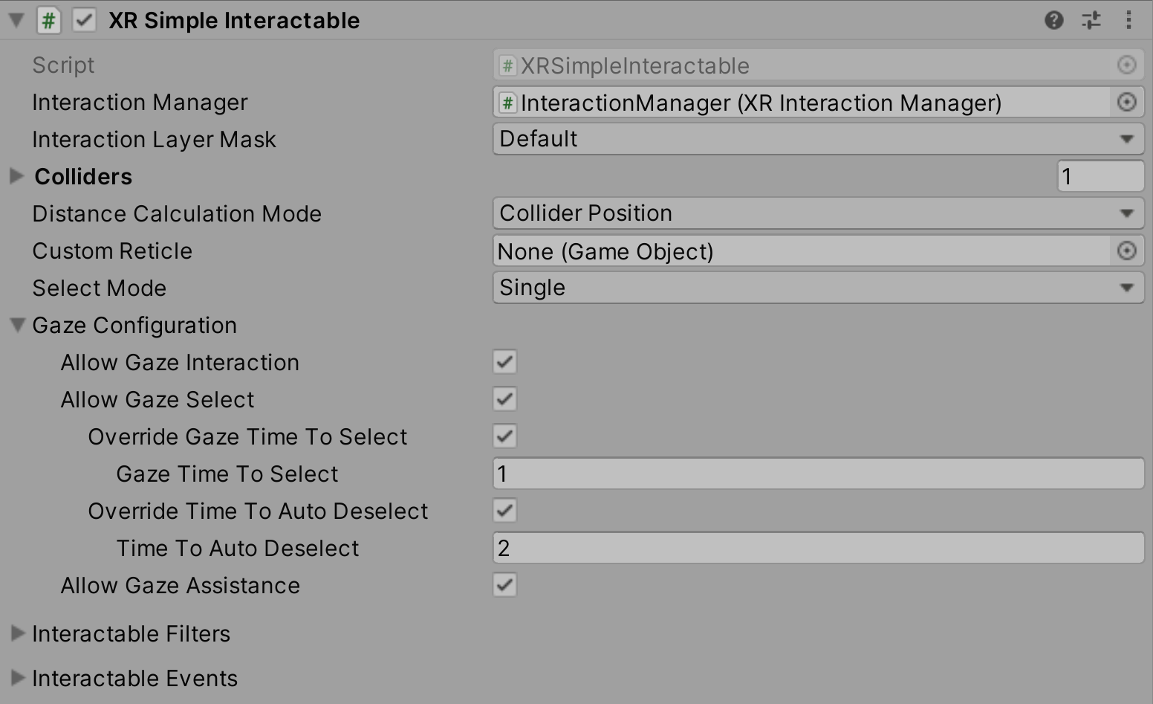Open the object picker for the Script field
The image size is (1153, 704).
[x=1128, y=65]
